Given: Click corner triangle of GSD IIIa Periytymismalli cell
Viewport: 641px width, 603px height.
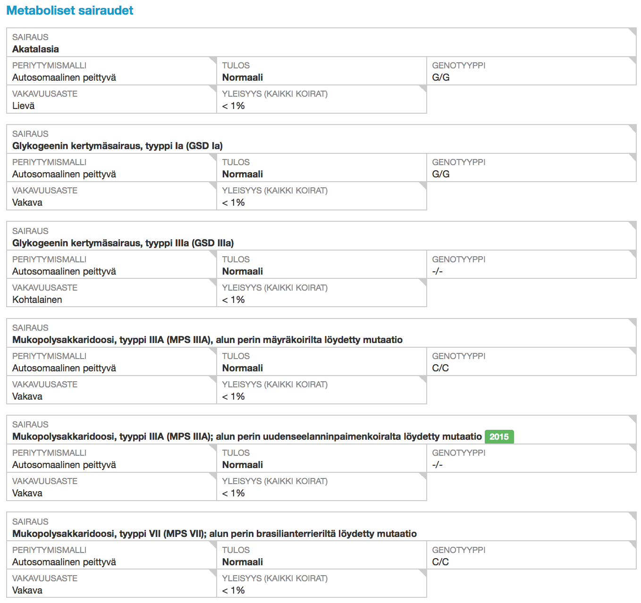Looking at the screenshot, I should pyautogui.click(x=213, y=254).
